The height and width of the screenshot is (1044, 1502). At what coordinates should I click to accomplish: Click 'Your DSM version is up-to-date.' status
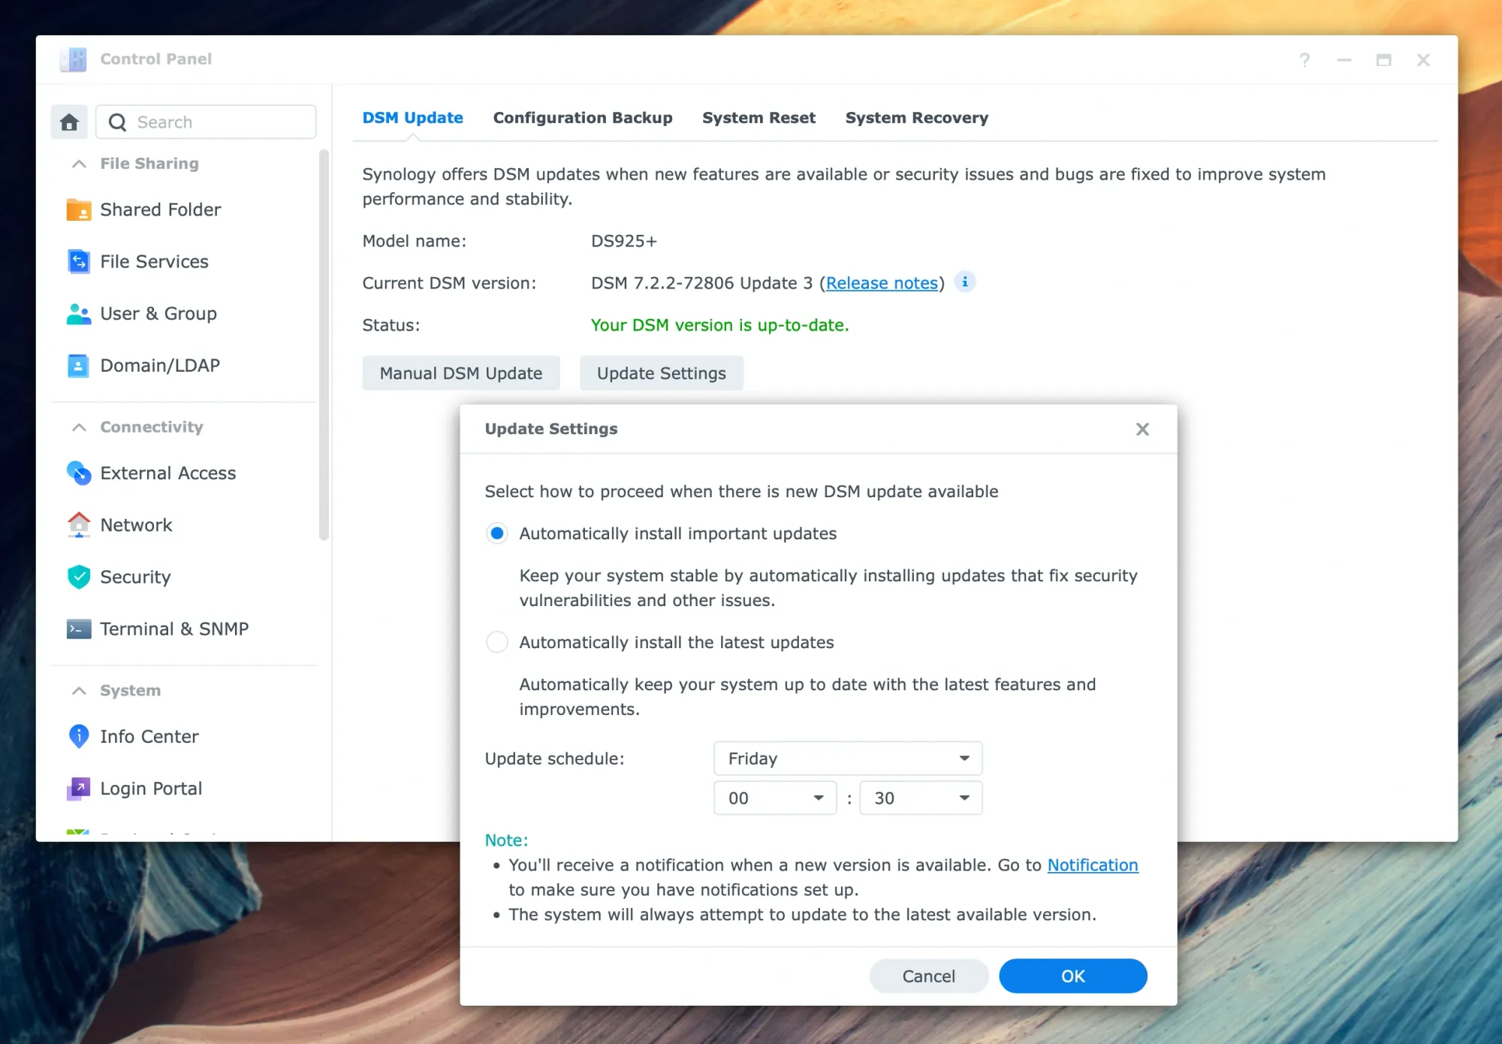tap(719, 325)
